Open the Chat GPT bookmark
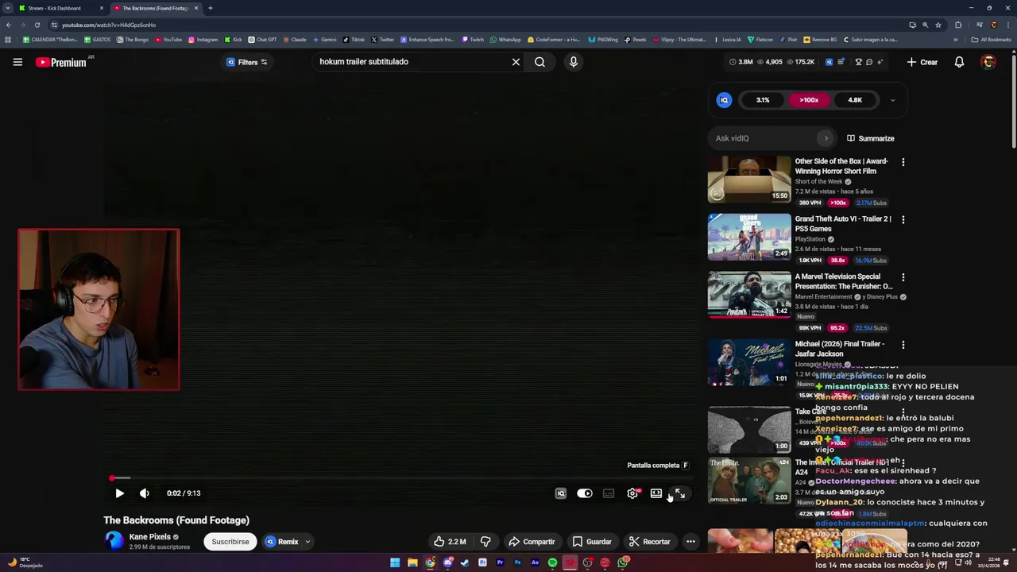1017x572 pixels. coord(262,40)
